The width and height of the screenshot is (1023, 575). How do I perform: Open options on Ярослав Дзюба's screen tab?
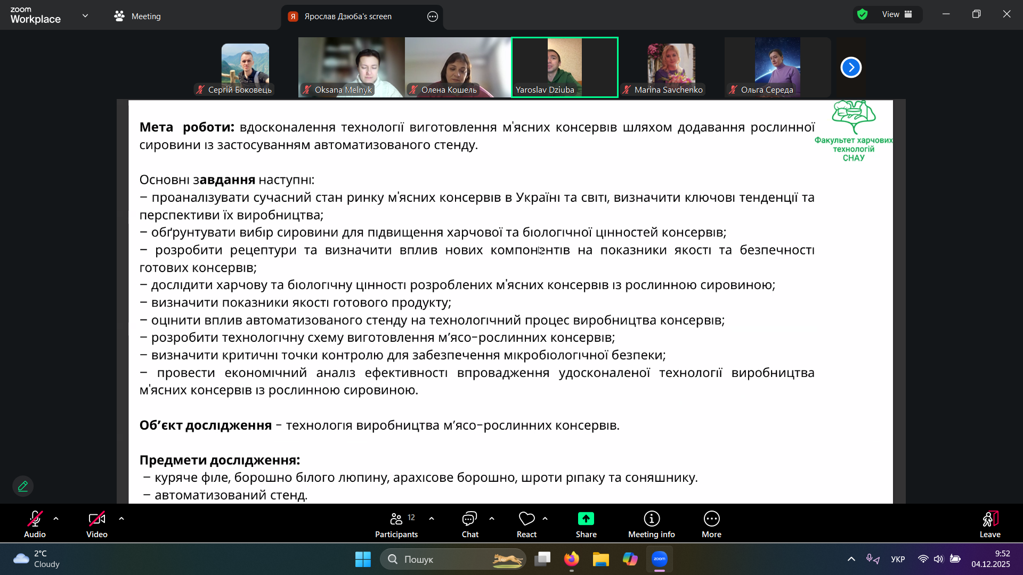coord(433,17)
